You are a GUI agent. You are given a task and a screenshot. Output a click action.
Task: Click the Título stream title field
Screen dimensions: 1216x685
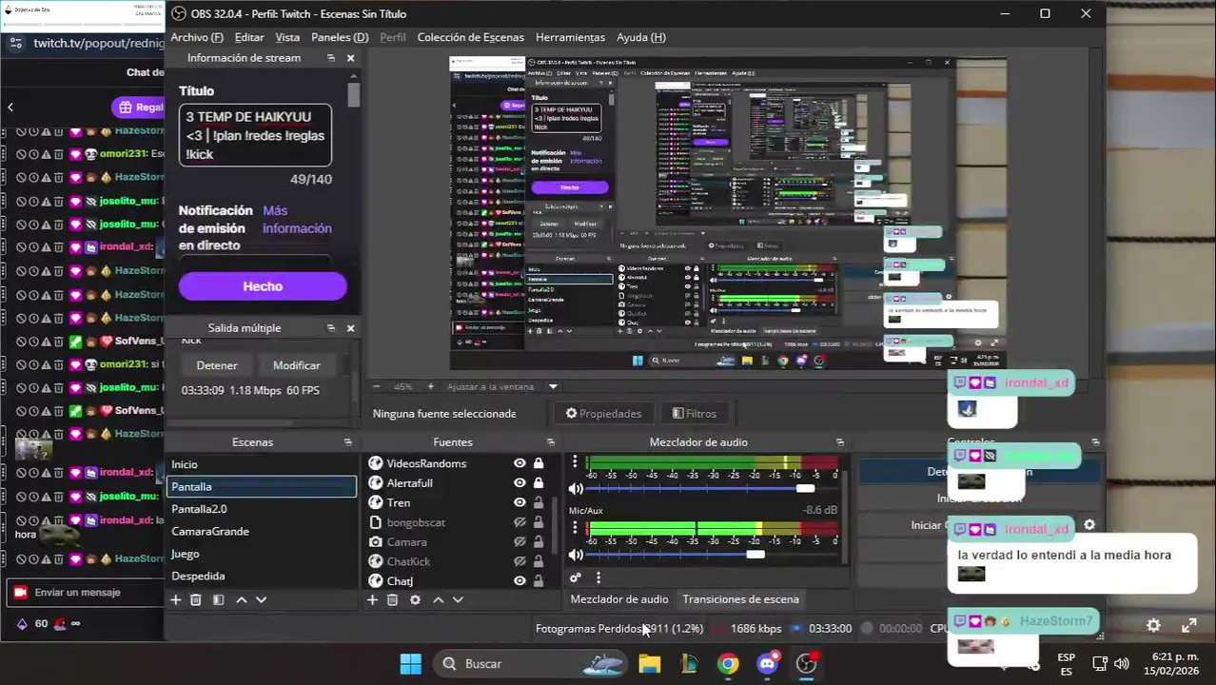pyautogui.click(x=255, y=136)
